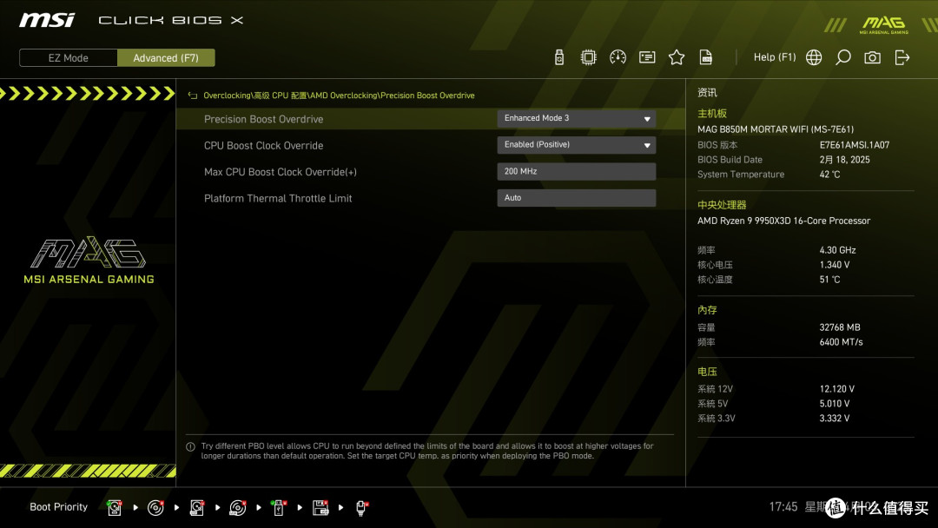
Task: Select the plain CD/DVD boot device icon
Action: 155,508
